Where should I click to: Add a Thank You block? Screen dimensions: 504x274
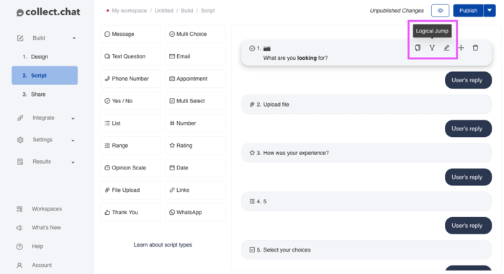click(x=130, y=212)
